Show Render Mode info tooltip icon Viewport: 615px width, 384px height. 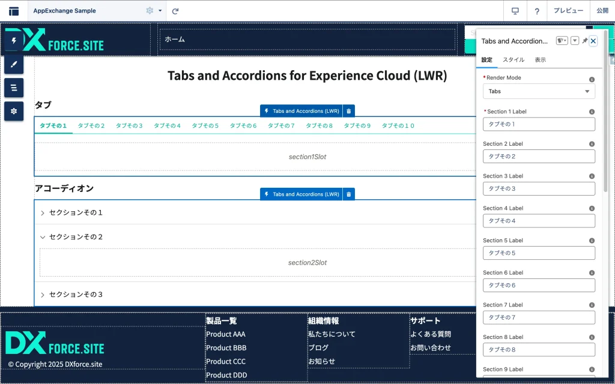(592, 79)
